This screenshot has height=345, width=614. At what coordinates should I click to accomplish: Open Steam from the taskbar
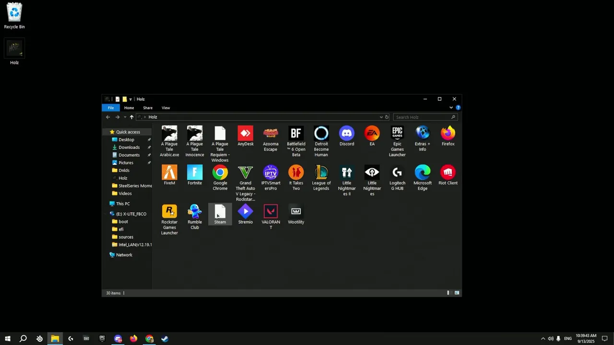(165, 339)
